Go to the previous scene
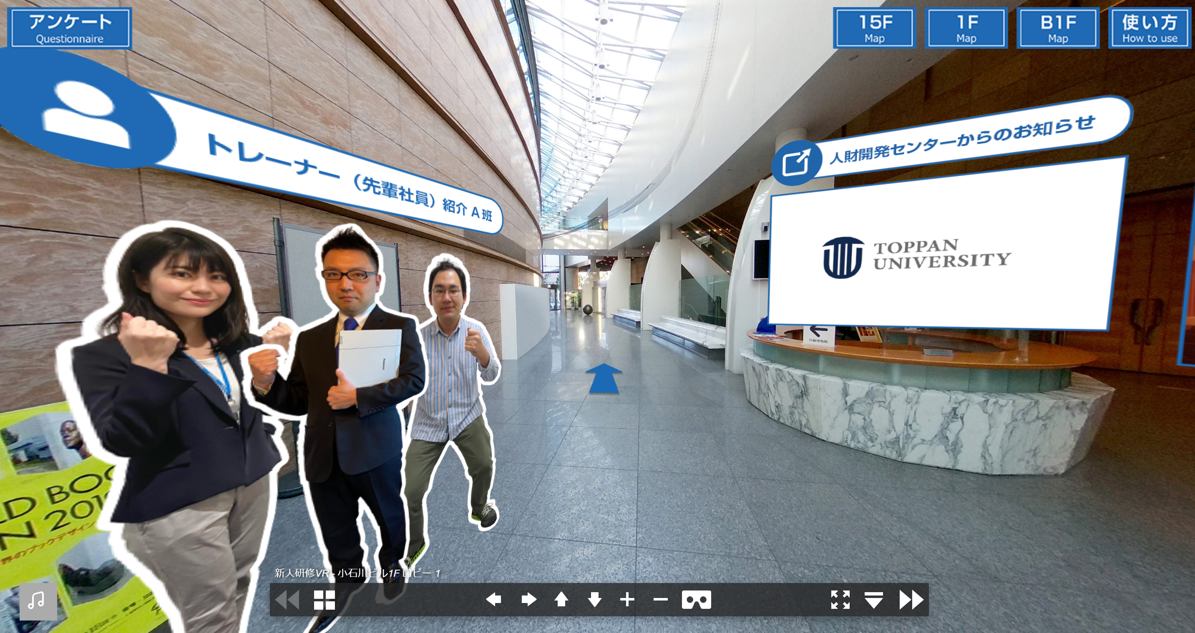The image size is (1195, 633). click(x=288, y=600)
